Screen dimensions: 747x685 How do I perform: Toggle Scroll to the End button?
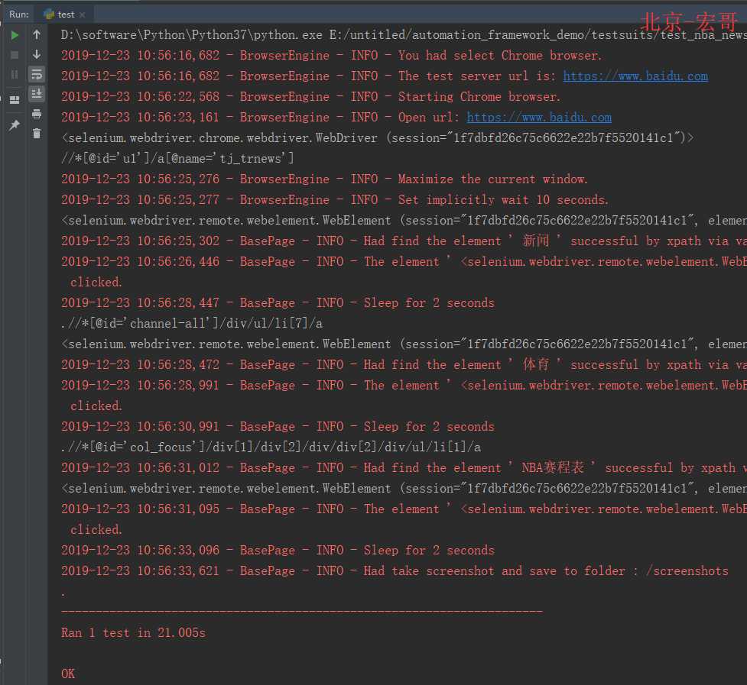[37, 94]
